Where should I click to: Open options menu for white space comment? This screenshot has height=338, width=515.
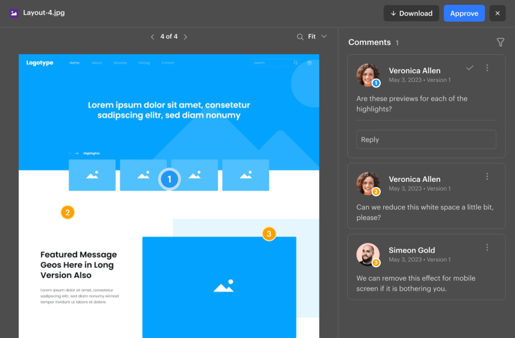(487, 176)
